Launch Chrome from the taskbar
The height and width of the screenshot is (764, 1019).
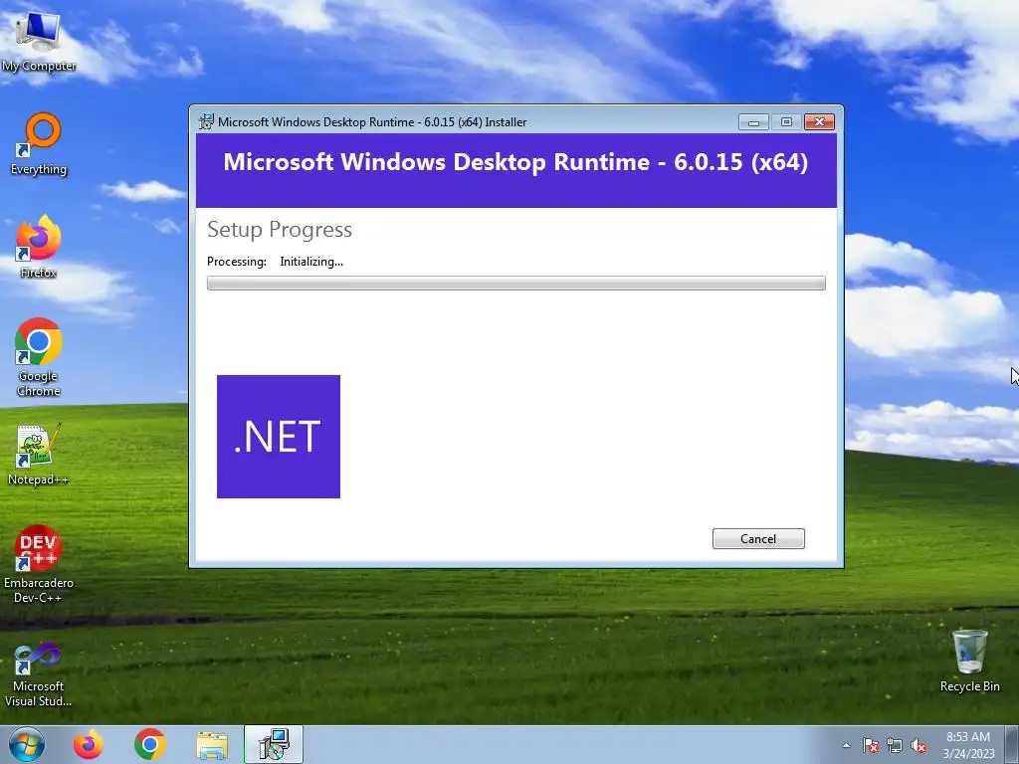tap(150, 744)
